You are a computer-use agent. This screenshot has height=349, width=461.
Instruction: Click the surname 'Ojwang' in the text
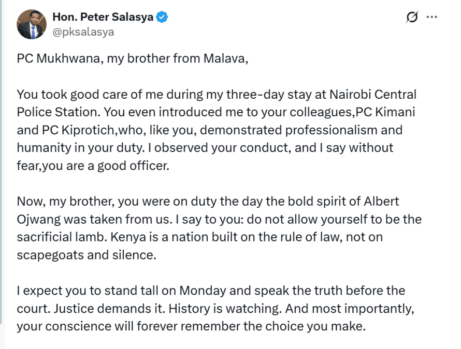[40, 219]
